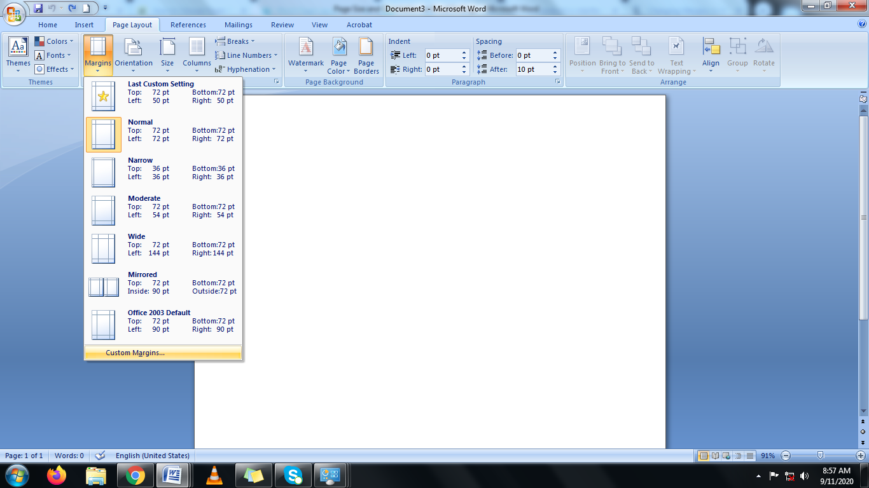Screen dimensions: 869x488
Task: Click the spelling status checkmark icon
Action: click(x=100, y=456)
